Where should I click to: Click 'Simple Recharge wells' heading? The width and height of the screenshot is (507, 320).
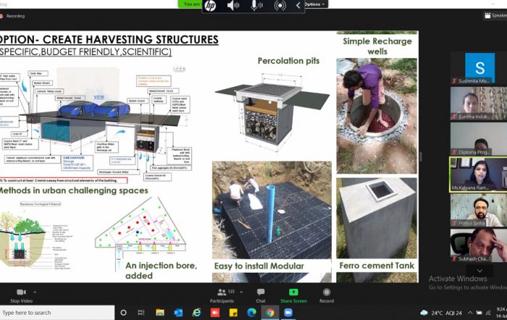click(x=377, y=46)
